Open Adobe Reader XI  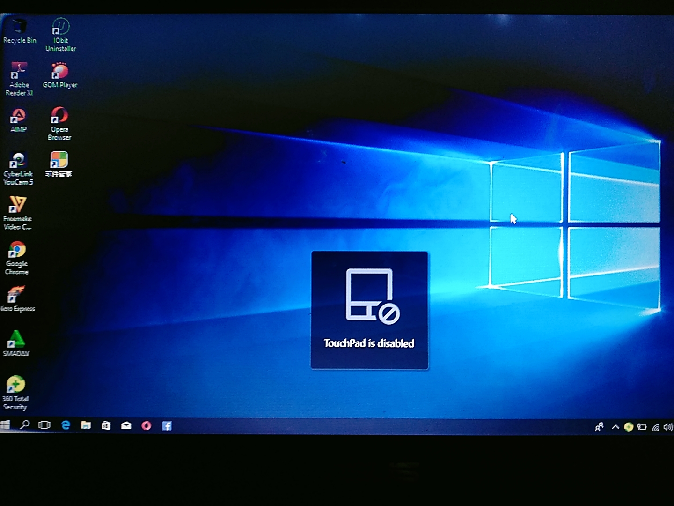[x=19, y=70]
